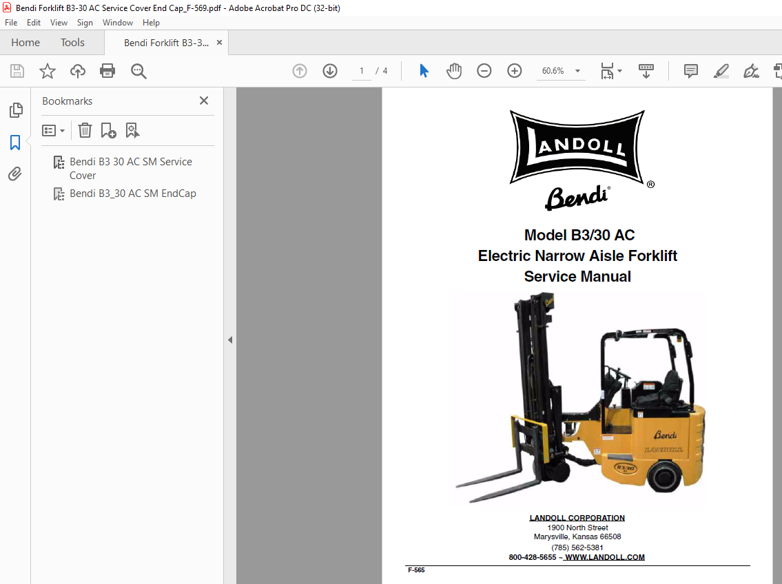
Task: Open fit page options icon
Action: 607,71
